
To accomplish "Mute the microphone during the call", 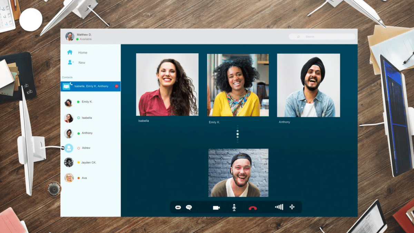I will [234, 207].
